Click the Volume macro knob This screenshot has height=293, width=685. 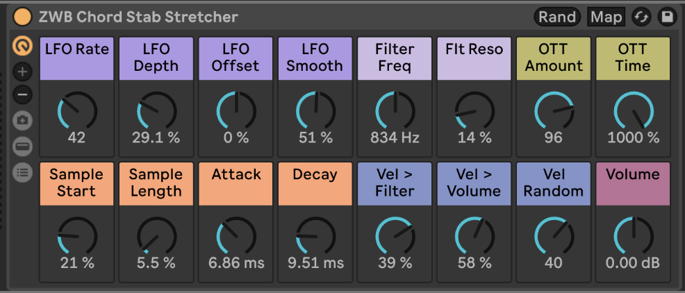(x=632, y=236)
